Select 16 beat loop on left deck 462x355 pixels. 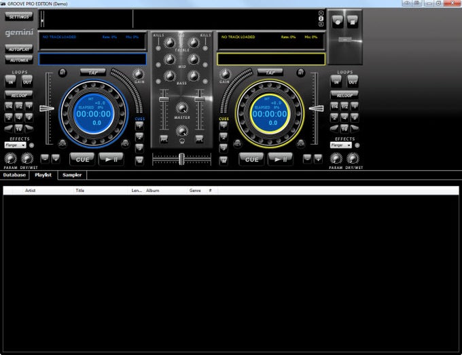pos(19,128)
